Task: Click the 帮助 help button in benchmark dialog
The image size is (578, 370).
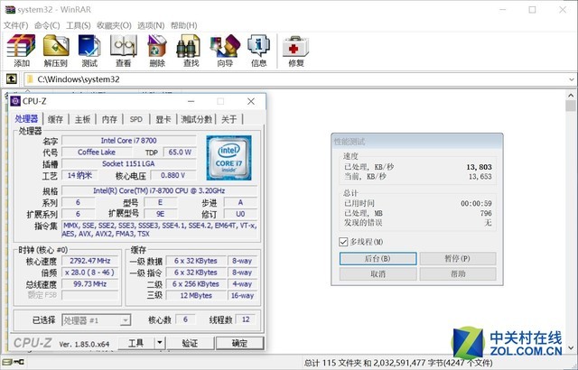Action: click(458, 274)
